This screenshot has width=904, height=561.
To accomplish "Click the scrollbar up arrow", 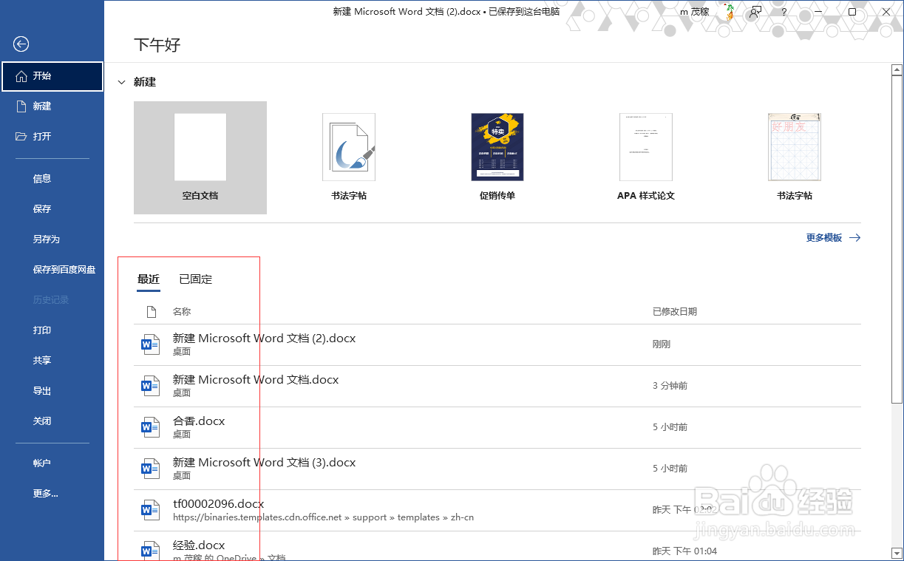I will tap(897, 70).
